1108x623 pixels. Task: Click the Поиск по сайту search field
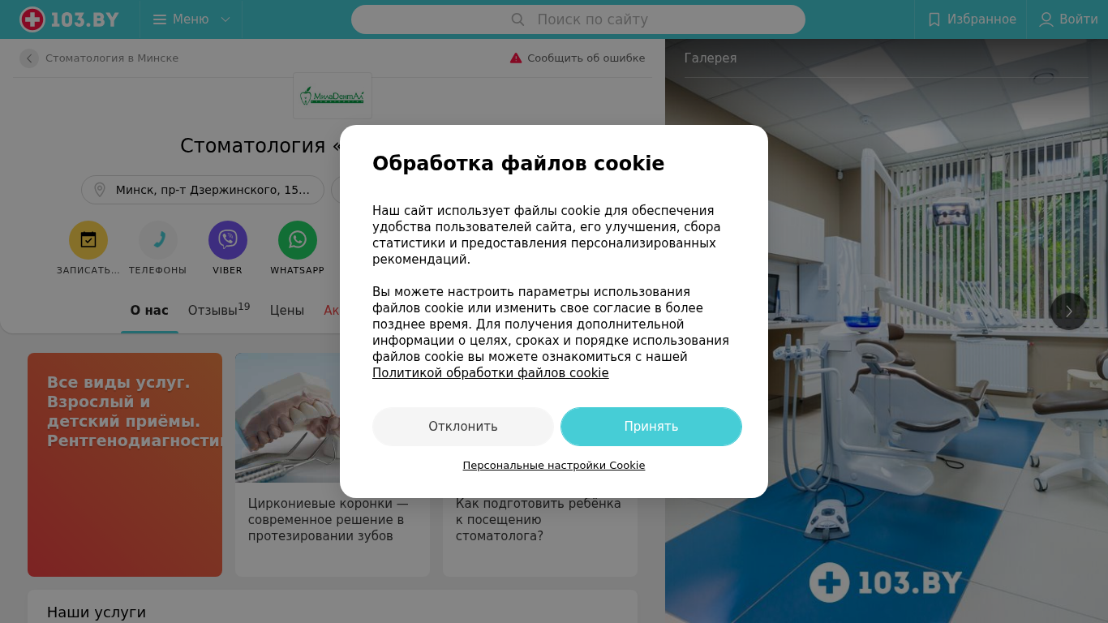tap(578, 19)
